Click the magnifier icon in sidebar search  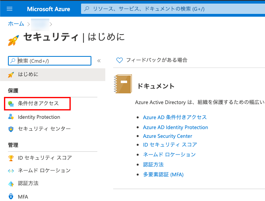click(13, 61)
